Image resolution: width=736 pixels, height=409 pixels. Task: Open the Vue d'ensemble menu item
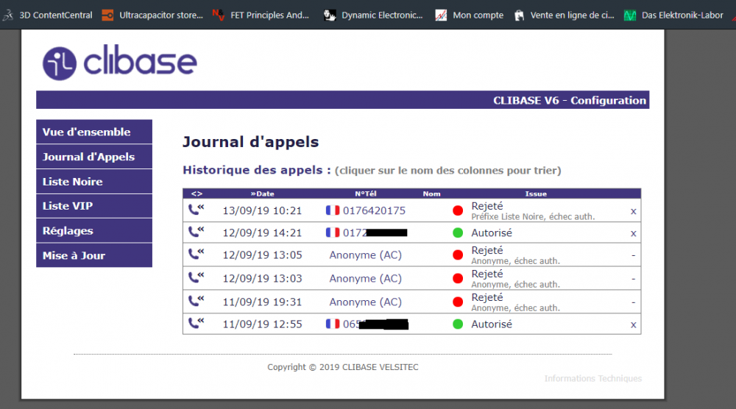pyautogui.click(x=94, y=132)
